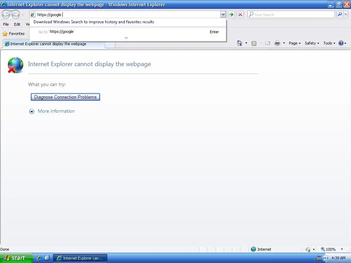Click the Internet security zone indicator
The width and height of the screenshot is (351, 263).
coord(261,249)
